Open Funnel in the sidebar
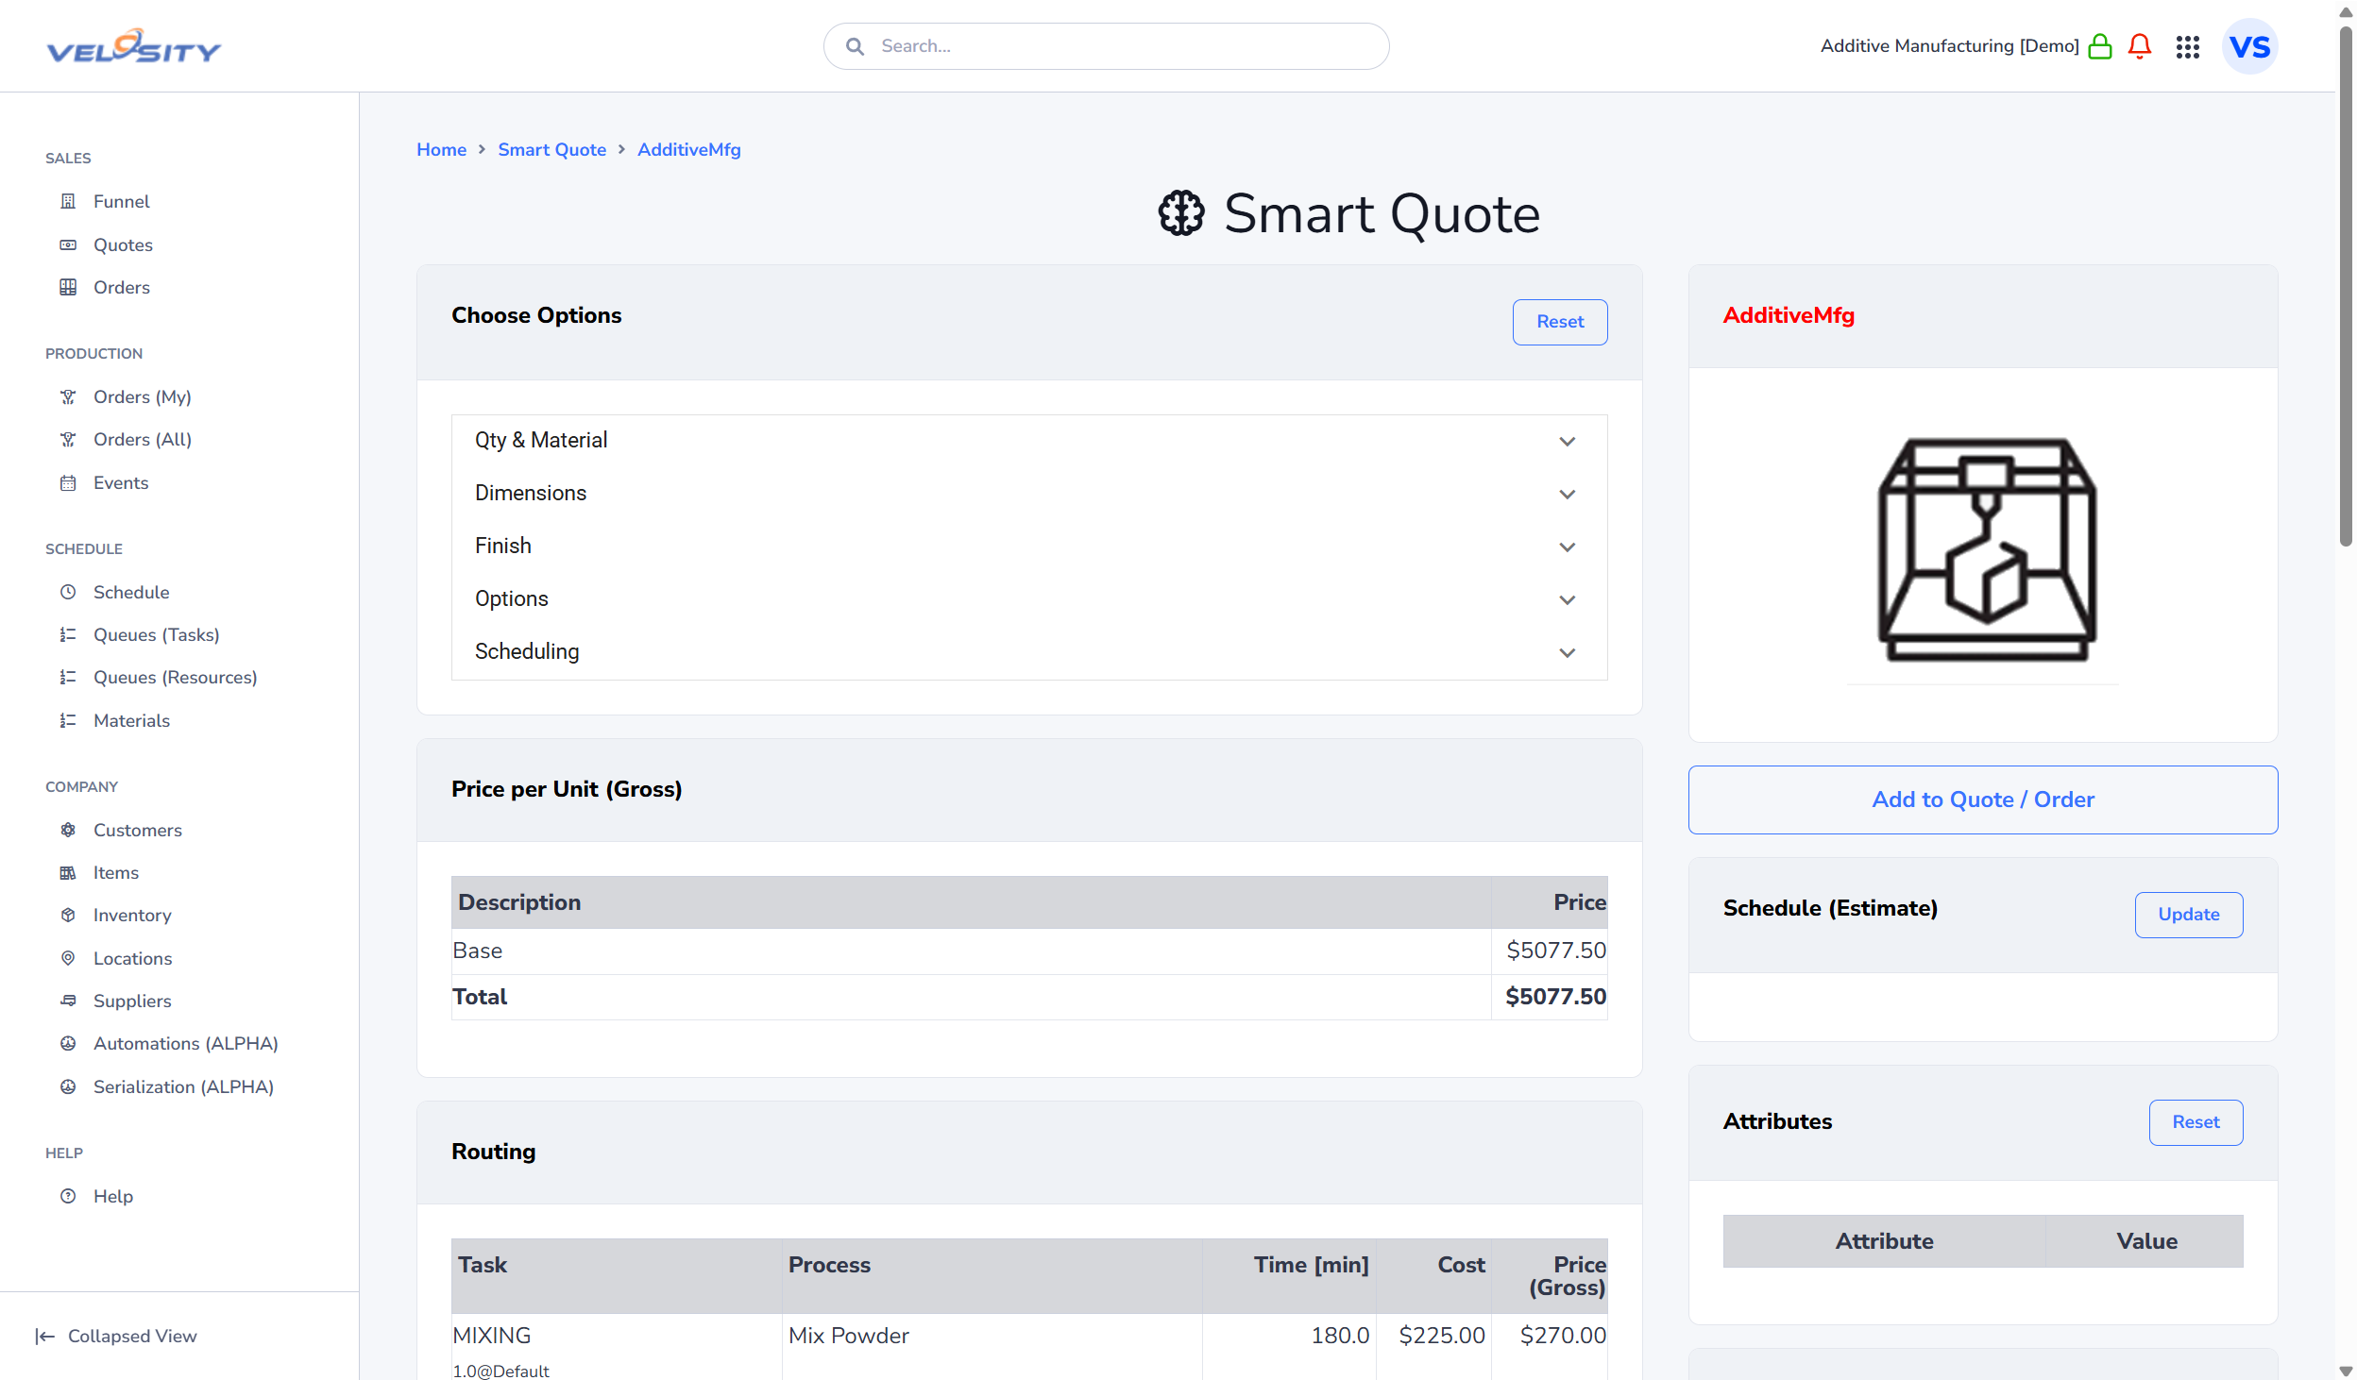This screenshot has height=1380, width=2357. [121, 201]
